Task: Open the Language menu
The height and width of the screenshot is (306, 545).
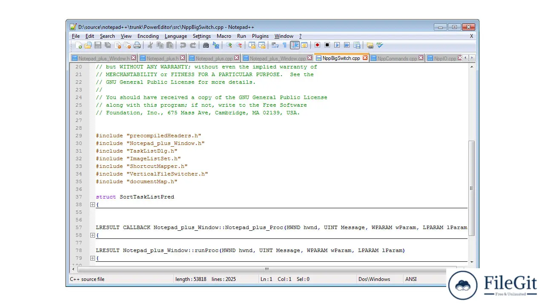Action: [x=176, y=36]
